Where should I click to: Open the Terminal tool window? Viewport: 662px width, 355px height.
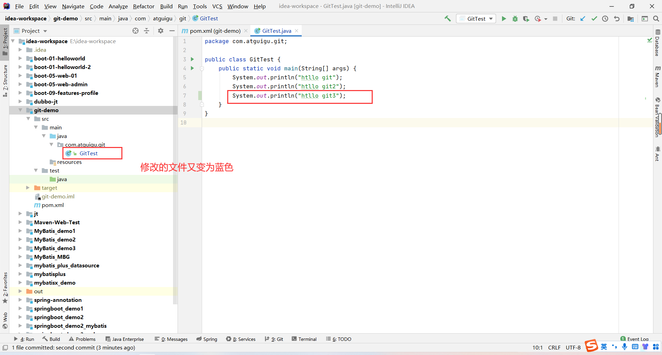click(x=304, y=339)
